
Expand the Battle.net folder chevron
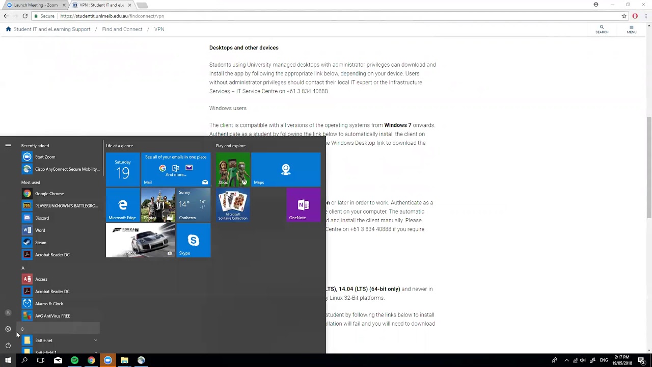(95, 340)
